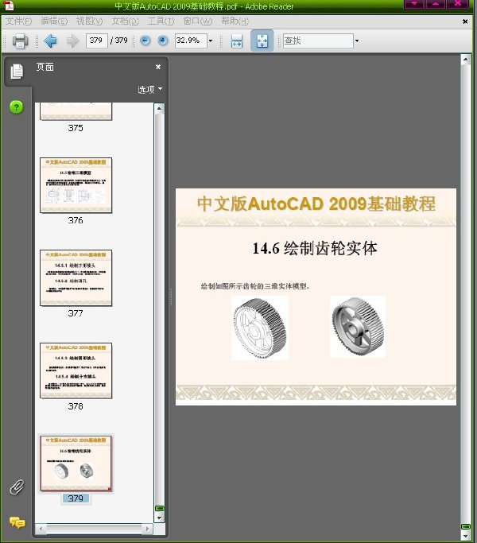
Task: Zoom out with the minus button
Action: (145, 41)
